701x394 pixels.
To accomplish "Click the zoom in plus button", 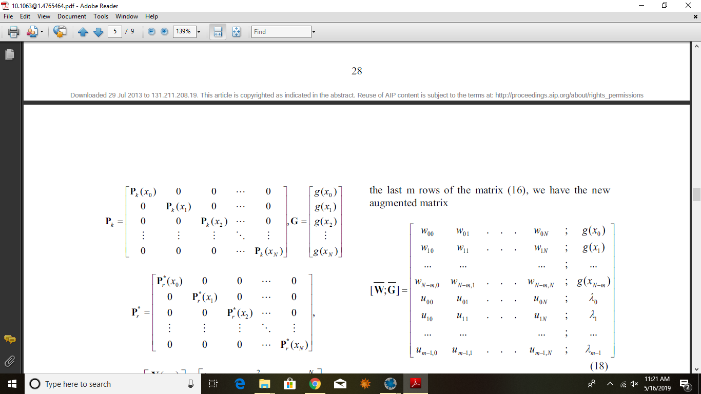I will point(164,32).
